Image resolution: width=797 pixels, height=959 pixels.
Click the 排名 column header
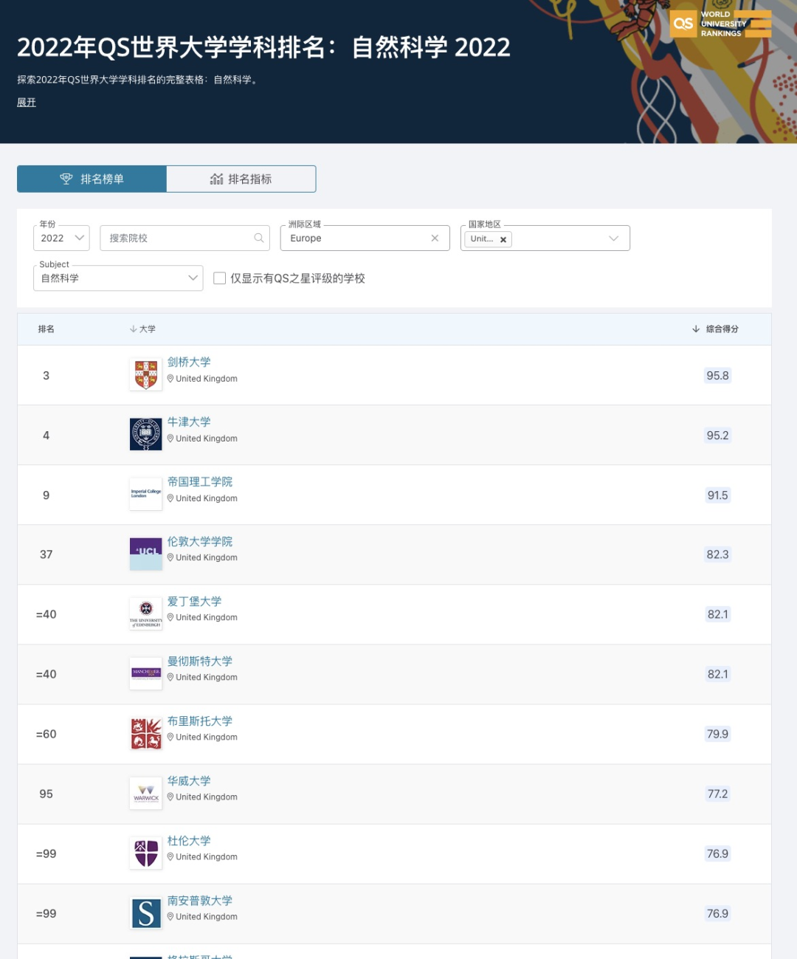pyautogui.click(x=46, y=329)
